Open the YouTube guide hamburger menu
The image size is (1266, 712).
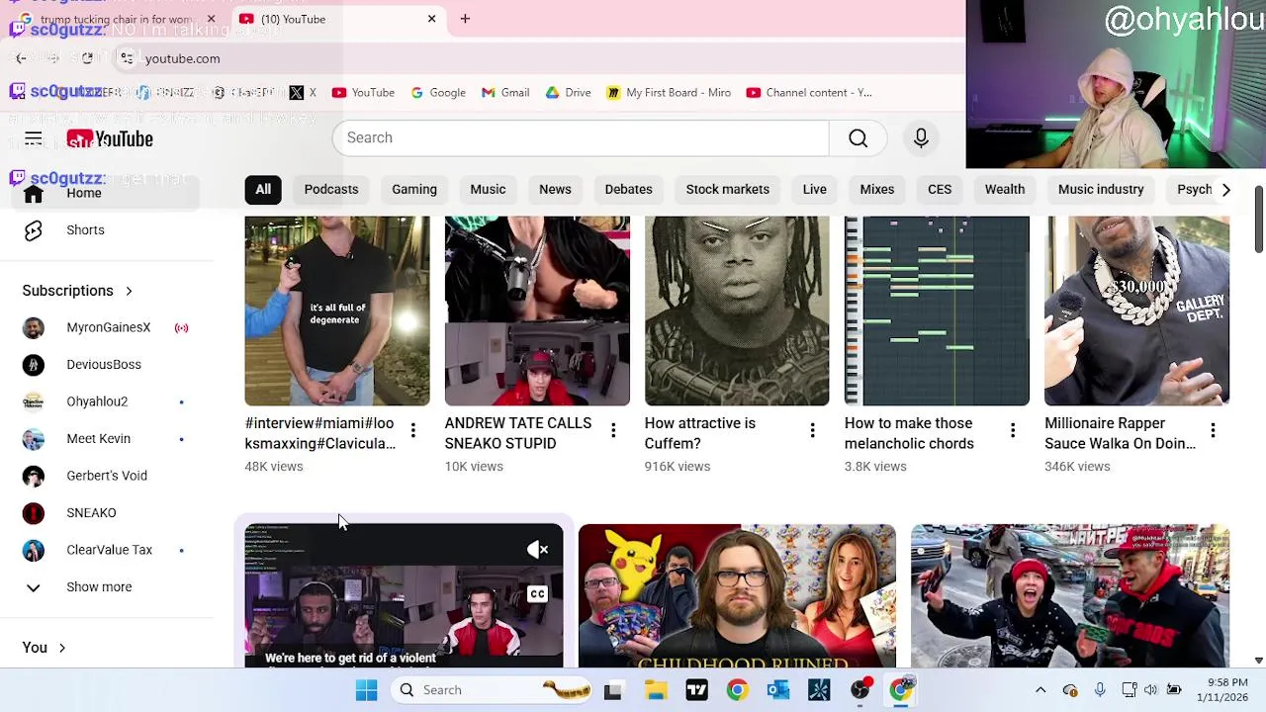pos(33,139)
